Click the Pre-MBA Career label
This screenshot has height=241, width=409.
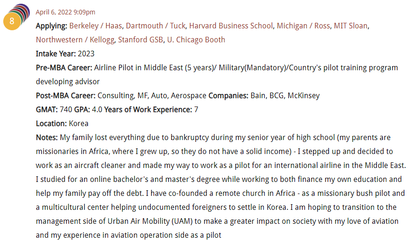pos(64,68)
